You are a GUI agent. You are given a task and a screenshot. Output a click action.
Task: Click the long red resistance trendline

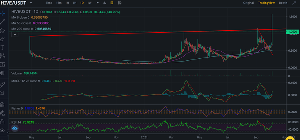pyautogui.click(x=158, y=33)
